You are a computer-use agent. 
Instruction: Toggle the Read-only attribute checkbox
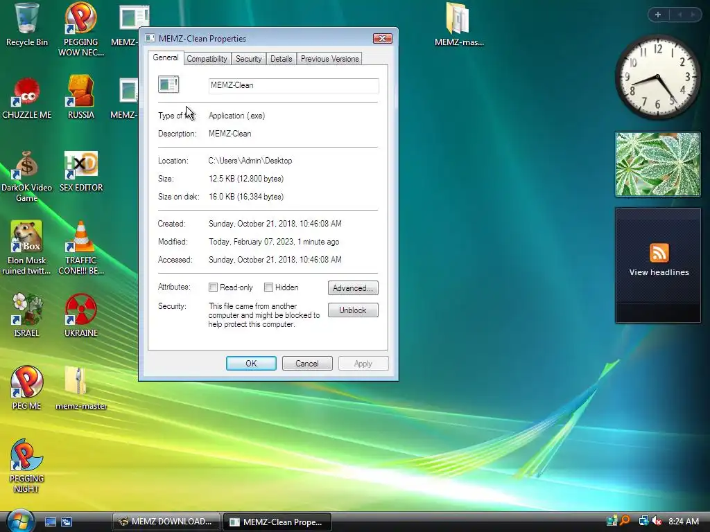point(213,287)
